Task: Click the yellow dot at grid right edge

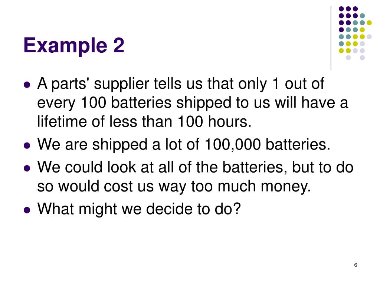Action: pyautogui.click(x=369, y=23)
